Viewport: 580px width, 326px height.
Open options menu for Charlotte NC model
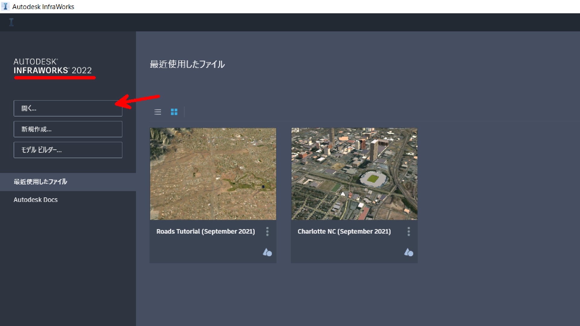409,232
